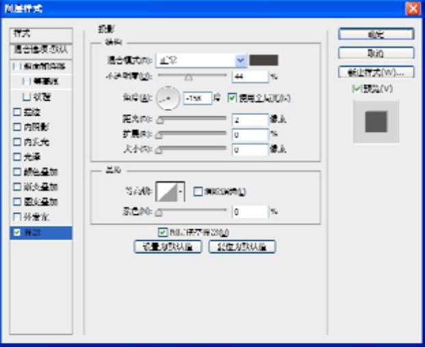
Task: Toggle the Preview (预览) checkbox
Action: (357, 89)
